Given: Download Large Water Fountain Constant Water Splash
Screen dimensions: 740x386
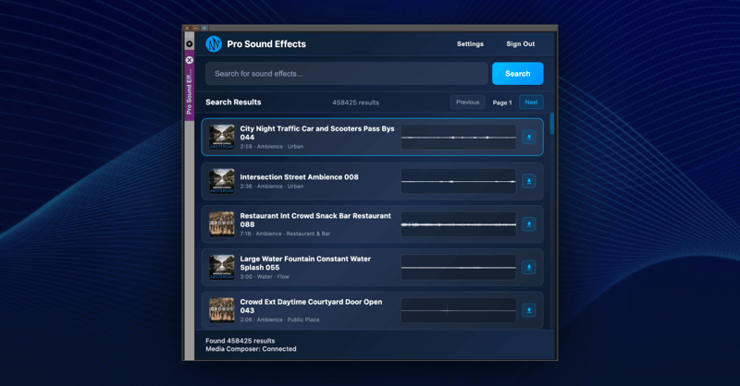Looking at the screenshot, I should coord(529,267).
